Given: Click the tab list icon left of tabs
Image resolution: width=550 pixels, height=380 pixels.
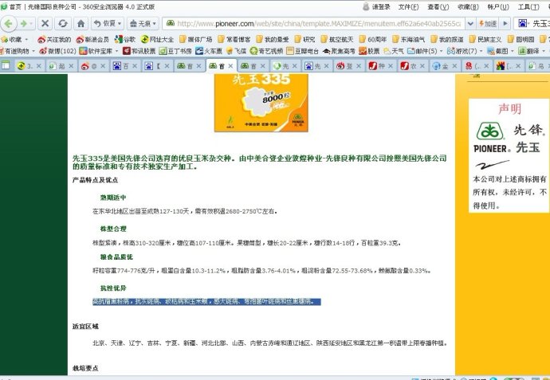Looking at the screenshot, I should click(x=6, y=65).
